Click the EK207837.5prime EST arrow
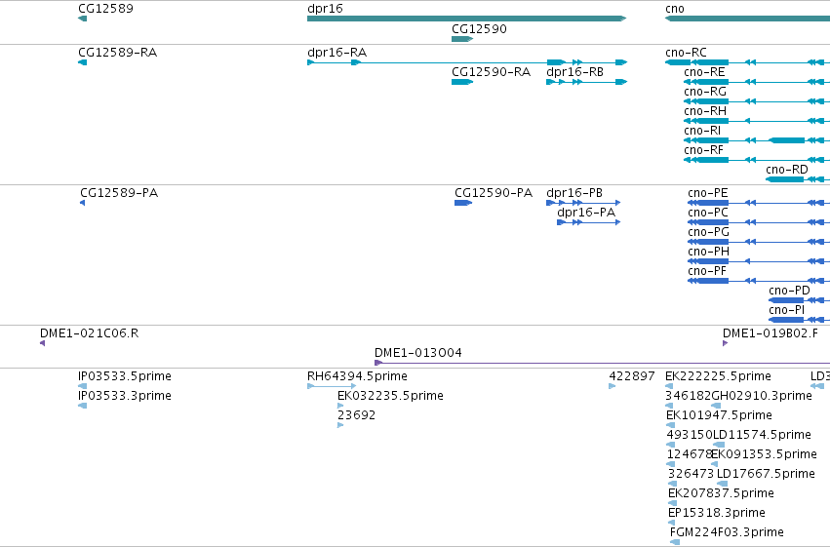Image resolution: width=830 pixels, height=547 pixels. click(x=672, y=504)
